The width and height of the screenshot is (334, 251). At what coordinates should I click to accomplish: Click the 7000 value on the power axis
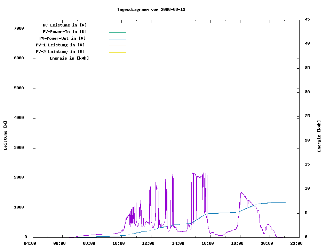click(19, 28)
